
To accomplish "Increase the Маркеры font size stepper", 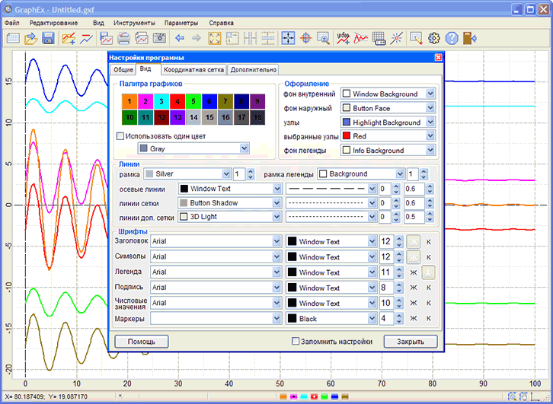I will 399,315.
